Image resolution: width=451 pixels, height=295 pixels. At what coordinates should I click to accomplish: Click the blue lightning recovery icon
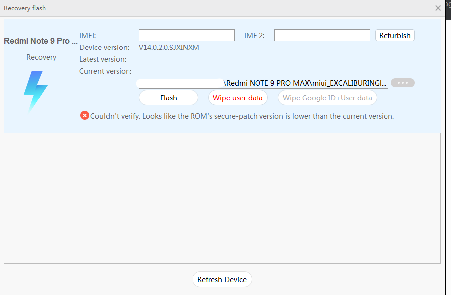35,92
